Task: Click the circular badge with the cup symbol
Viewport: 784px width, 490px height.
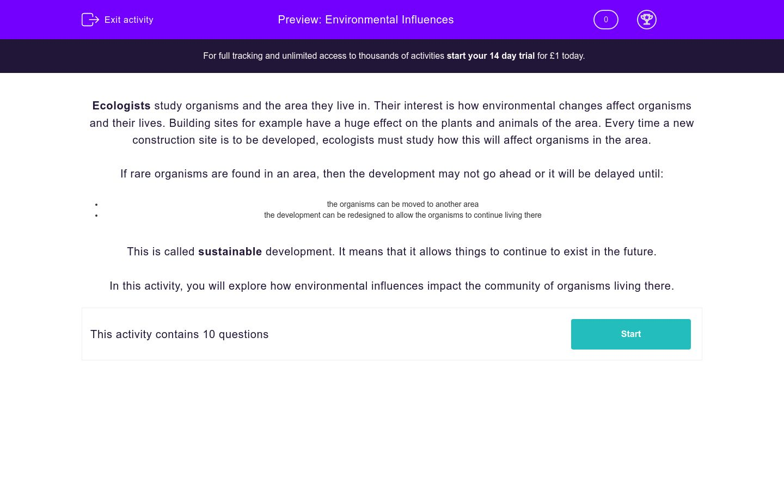Action: click(x=647, y=20)
